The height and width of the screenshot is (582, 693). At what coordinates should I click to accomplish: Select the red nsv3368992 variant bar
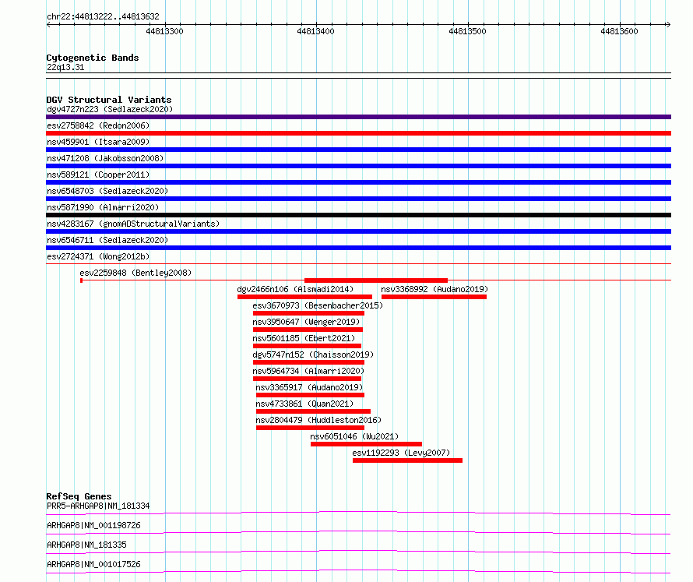(434, 297)
